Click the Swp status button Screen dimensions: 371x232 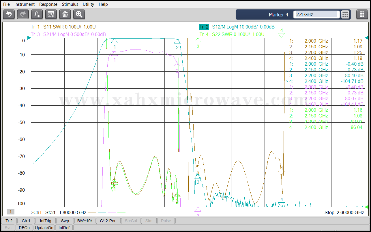pyautogui.click(x=65, y=221)
